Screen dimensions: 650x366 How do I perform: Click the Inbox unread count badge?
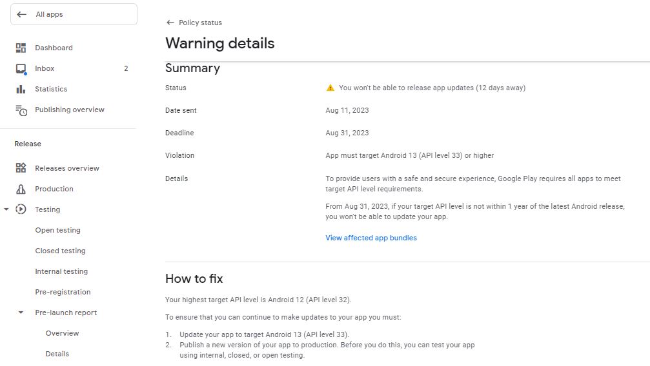click(126, 68)
